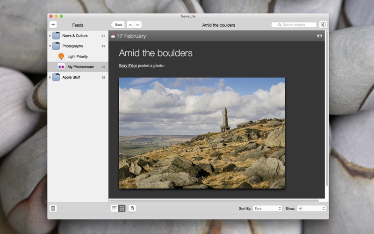
Task: Go back using the Back button
Action: pyautogui.click(x=118, y=25)
